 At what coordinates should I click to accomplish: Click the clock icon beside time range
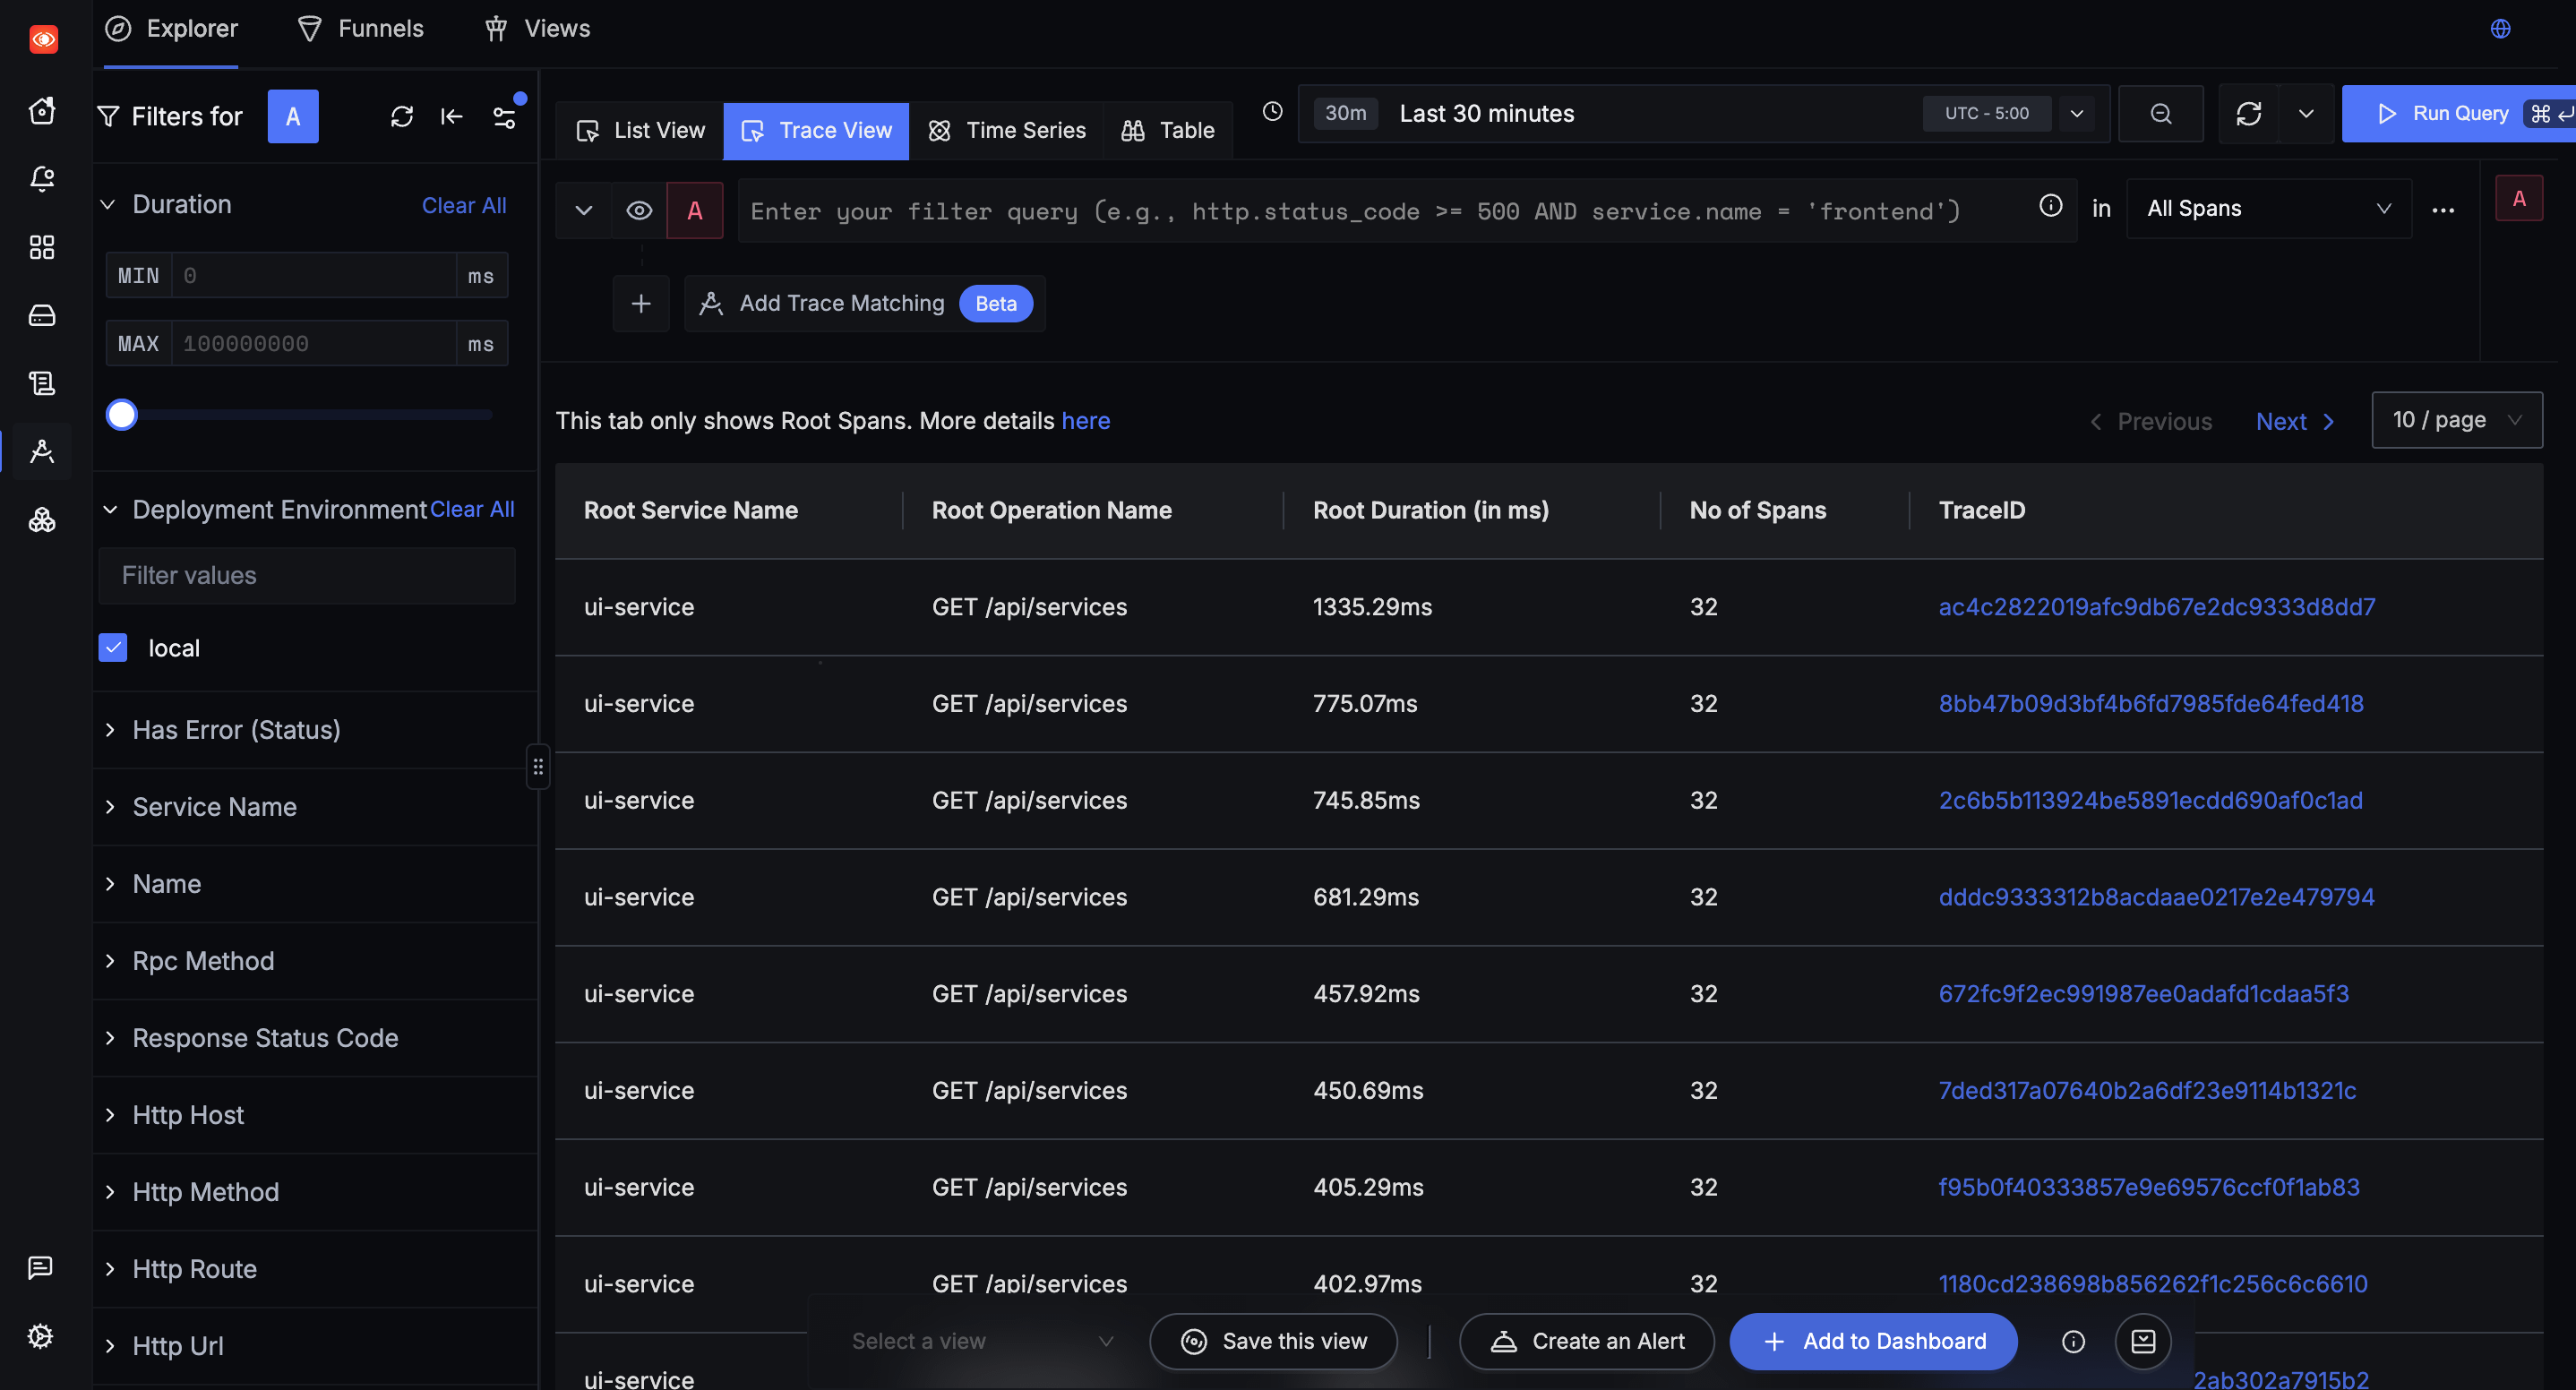click(1272, 112)
